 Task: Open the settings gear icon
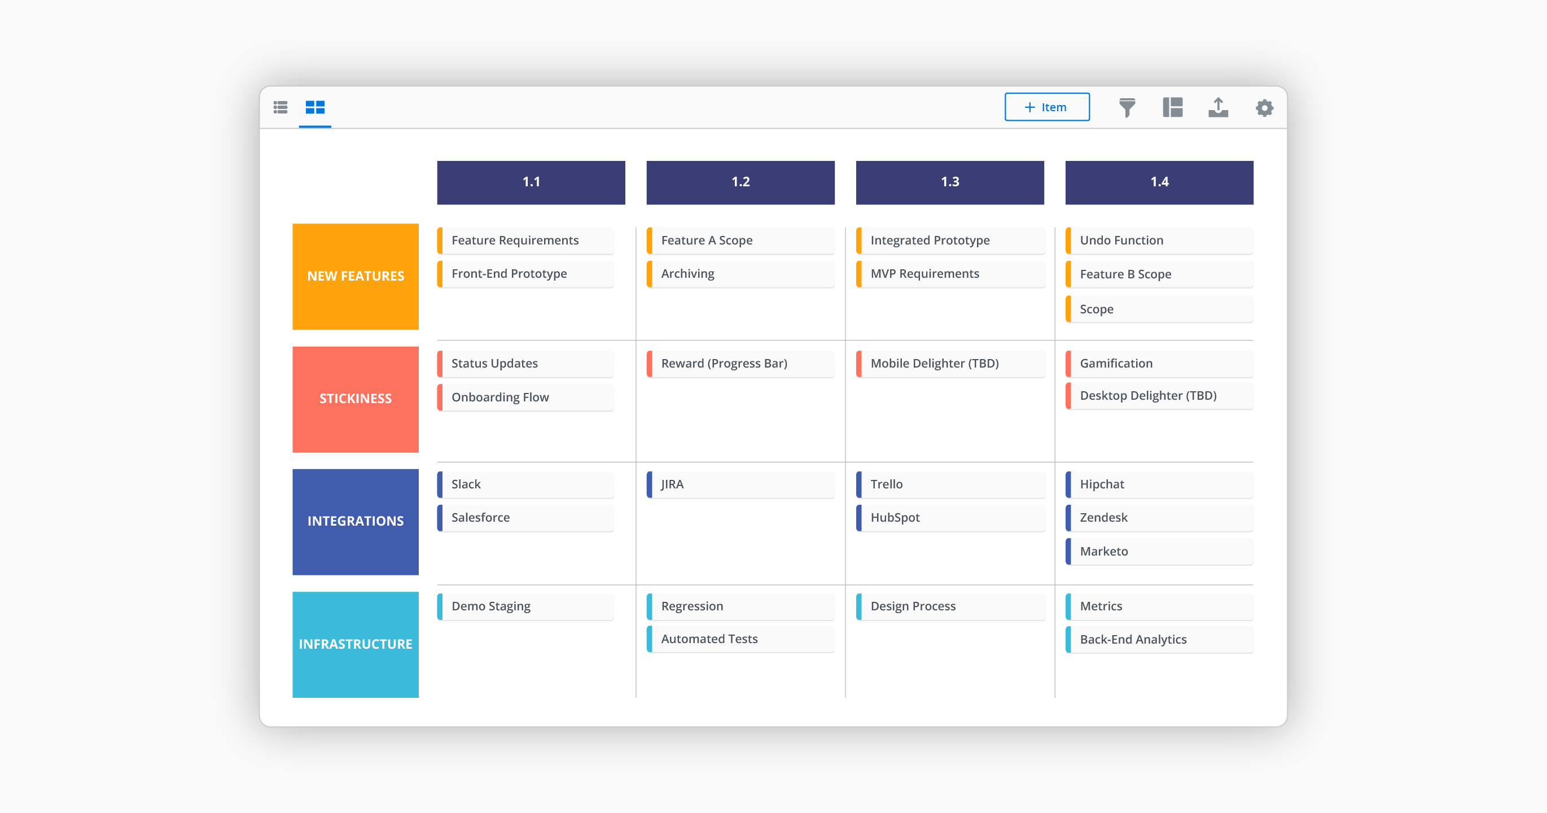(x=1264, y=108)
